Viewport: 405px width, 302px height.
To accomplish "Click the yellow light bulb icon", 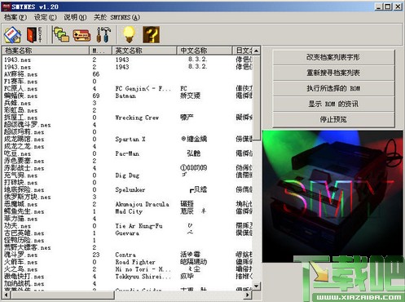I will [x=129, y=34].
